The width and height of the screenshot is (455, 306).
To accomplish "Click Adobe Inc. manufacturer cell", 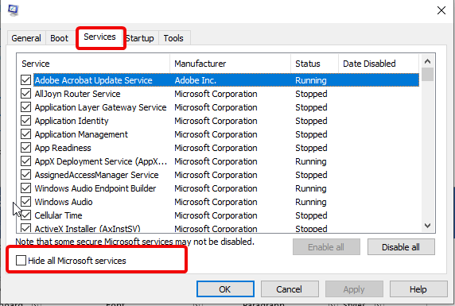I will pos(196,80).
